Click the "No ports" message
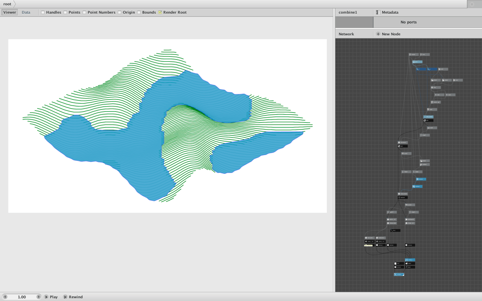The height and width of the screenshot is (301, 482). pos(409,22)
